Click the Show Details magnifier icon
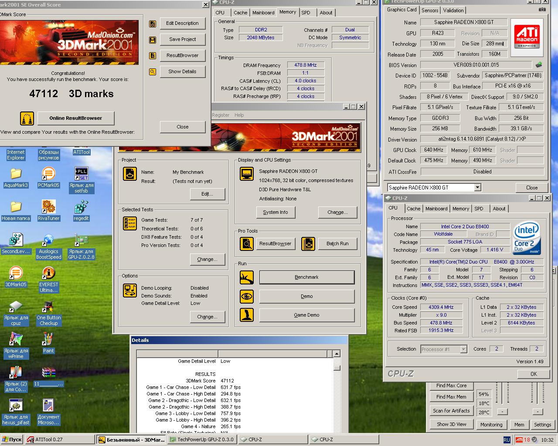This screenshot has height=446, width=558. click(x=153, y=72)
